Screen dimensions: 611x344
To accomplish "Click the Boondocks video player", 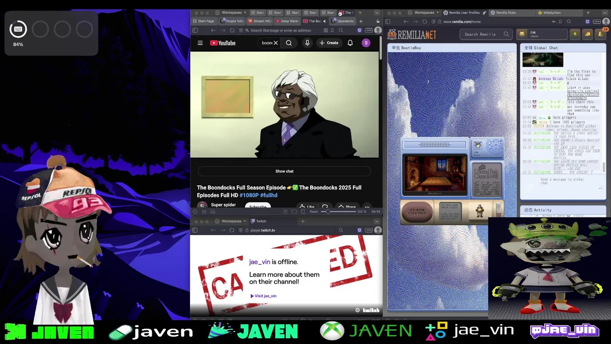I will (x=284, y=105).
